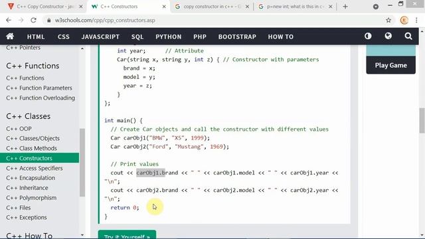
Task: Open the JAVASCRIPT menu item
Action: click(x=100, y=37)
